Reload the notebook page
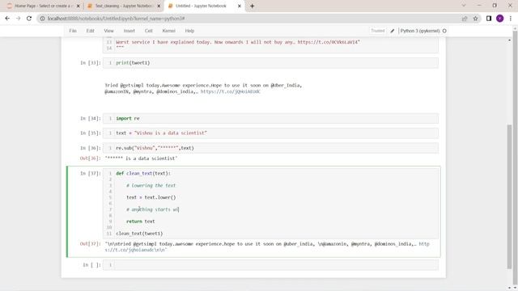The height and width of the screenshot is (291, 518). pos(29,19)
